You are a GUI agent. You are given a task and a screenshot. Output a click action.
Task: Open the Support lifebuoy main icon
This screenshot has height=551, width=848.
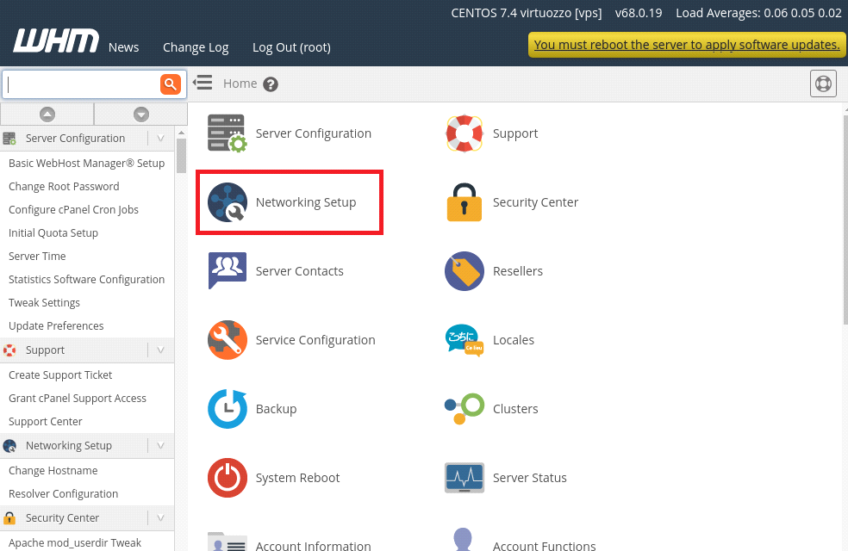464,133
